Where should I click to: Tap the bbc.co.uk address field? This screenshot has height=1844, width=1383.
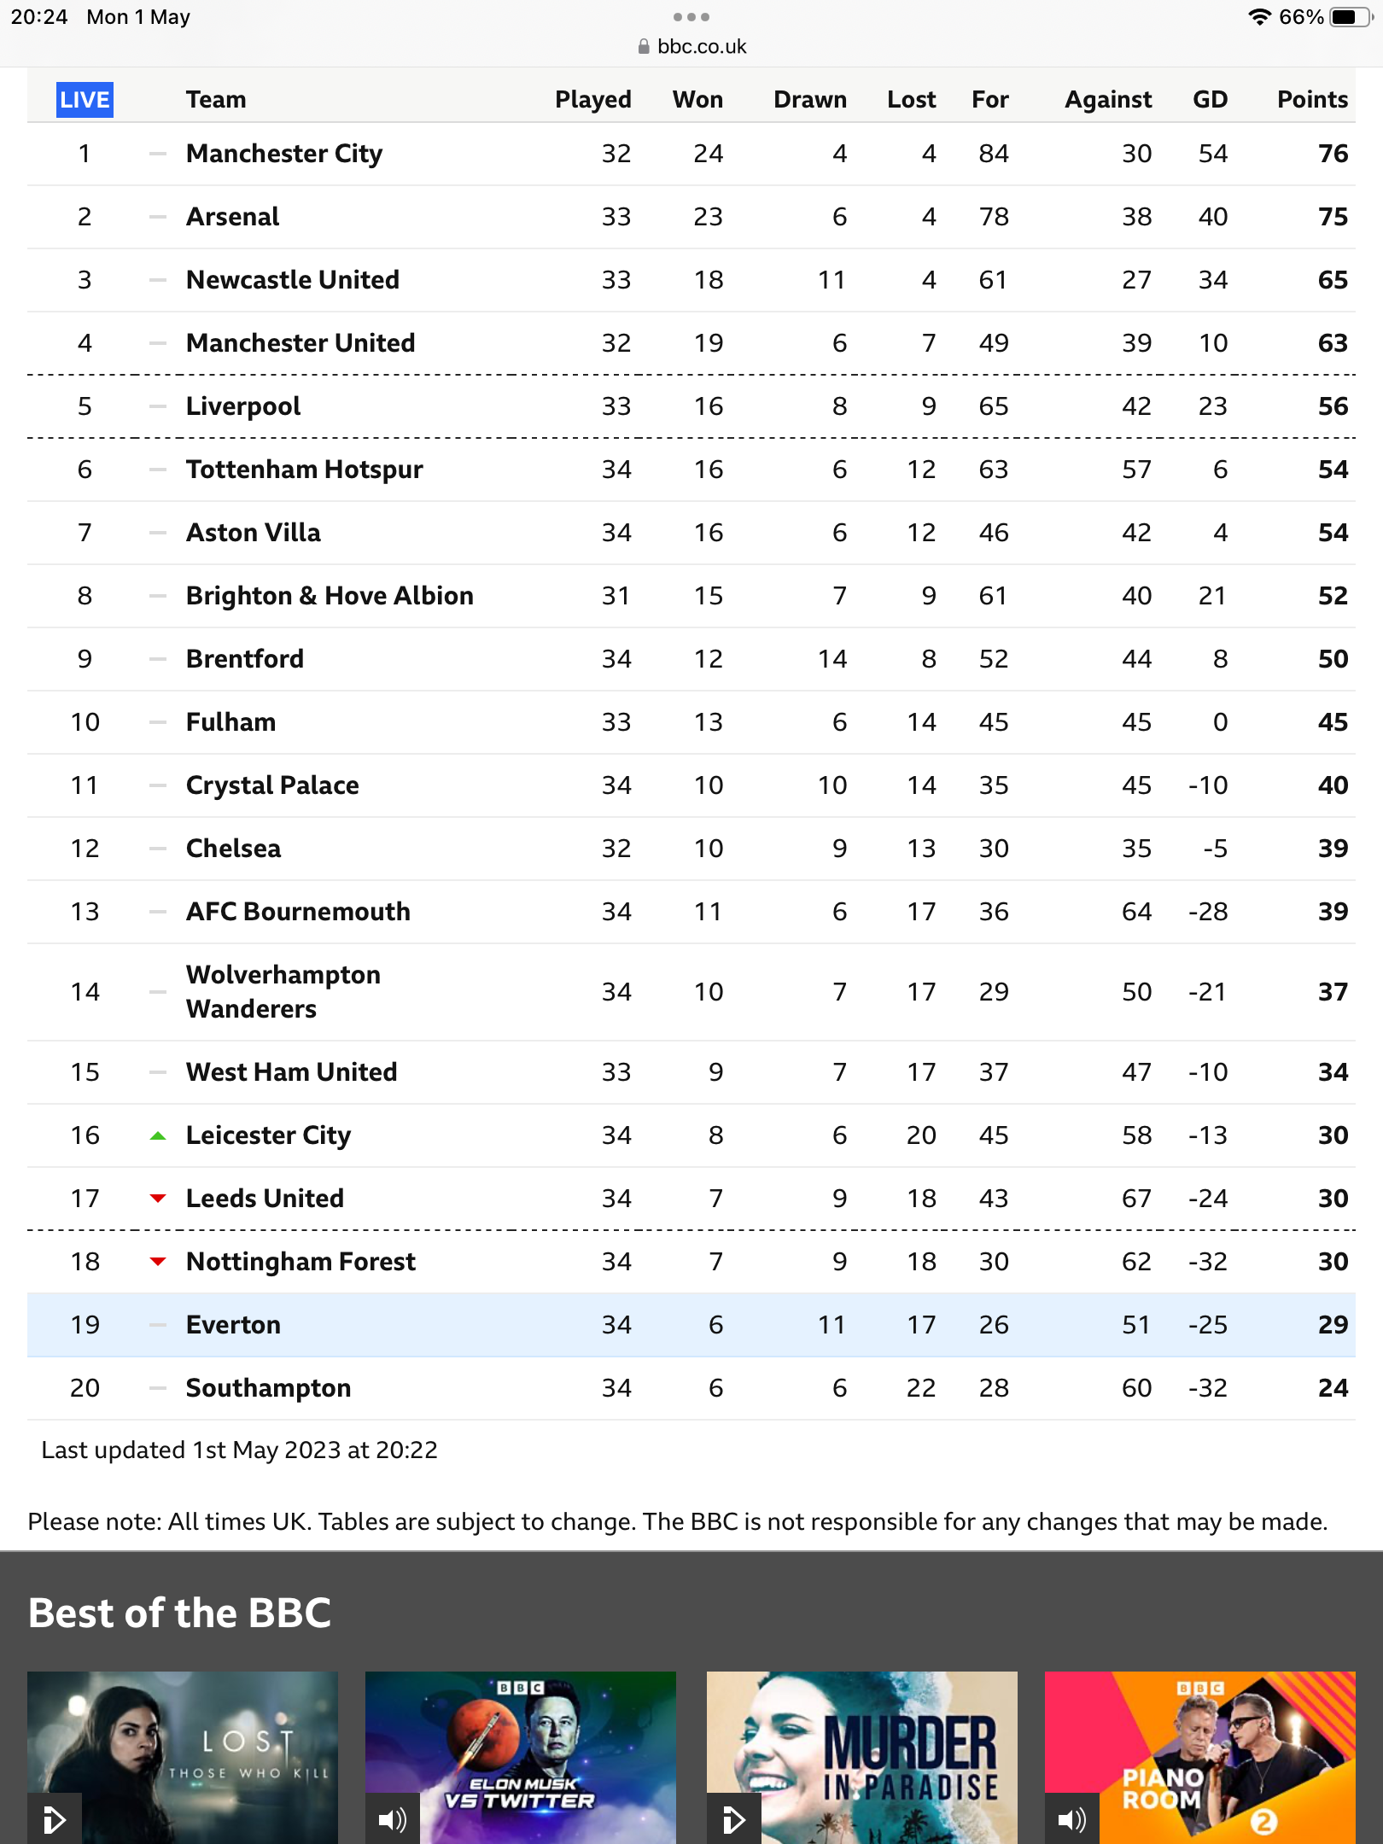pos(701,47)
